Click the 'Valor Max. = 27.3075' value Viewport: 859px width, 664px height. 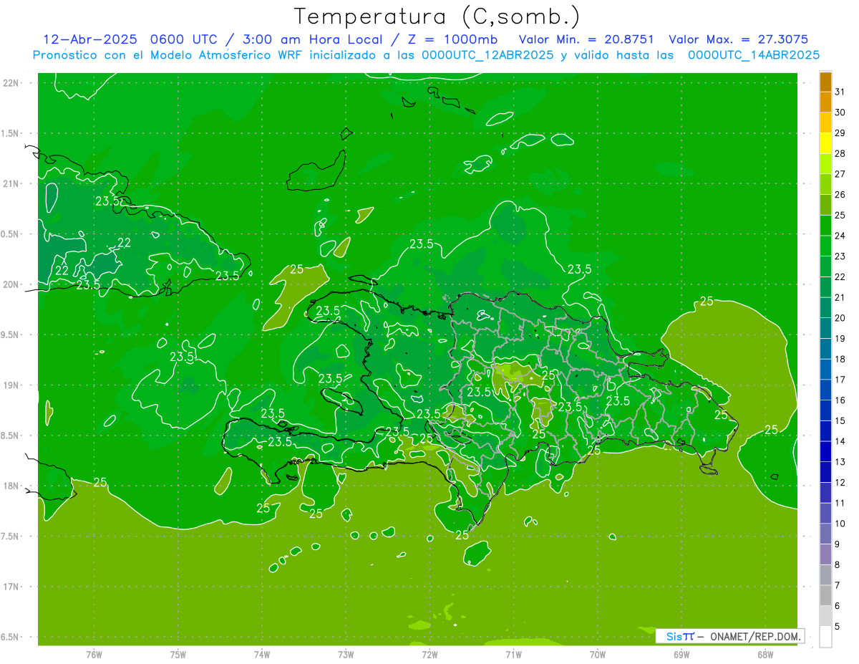pos(738,39)
